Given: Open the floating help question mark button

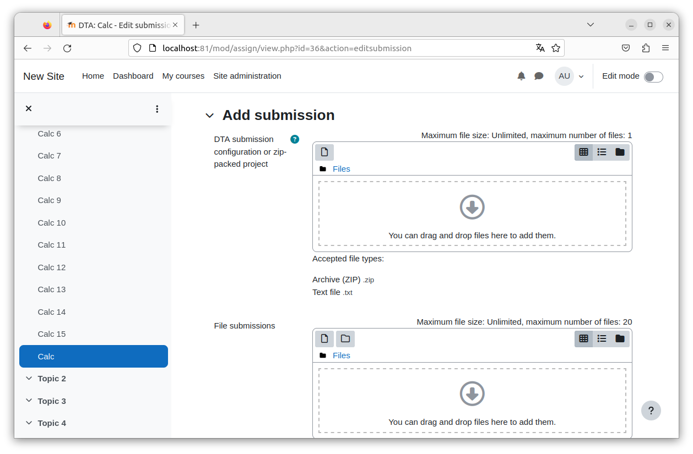Looking at the screenshot, I should [651, 411].
